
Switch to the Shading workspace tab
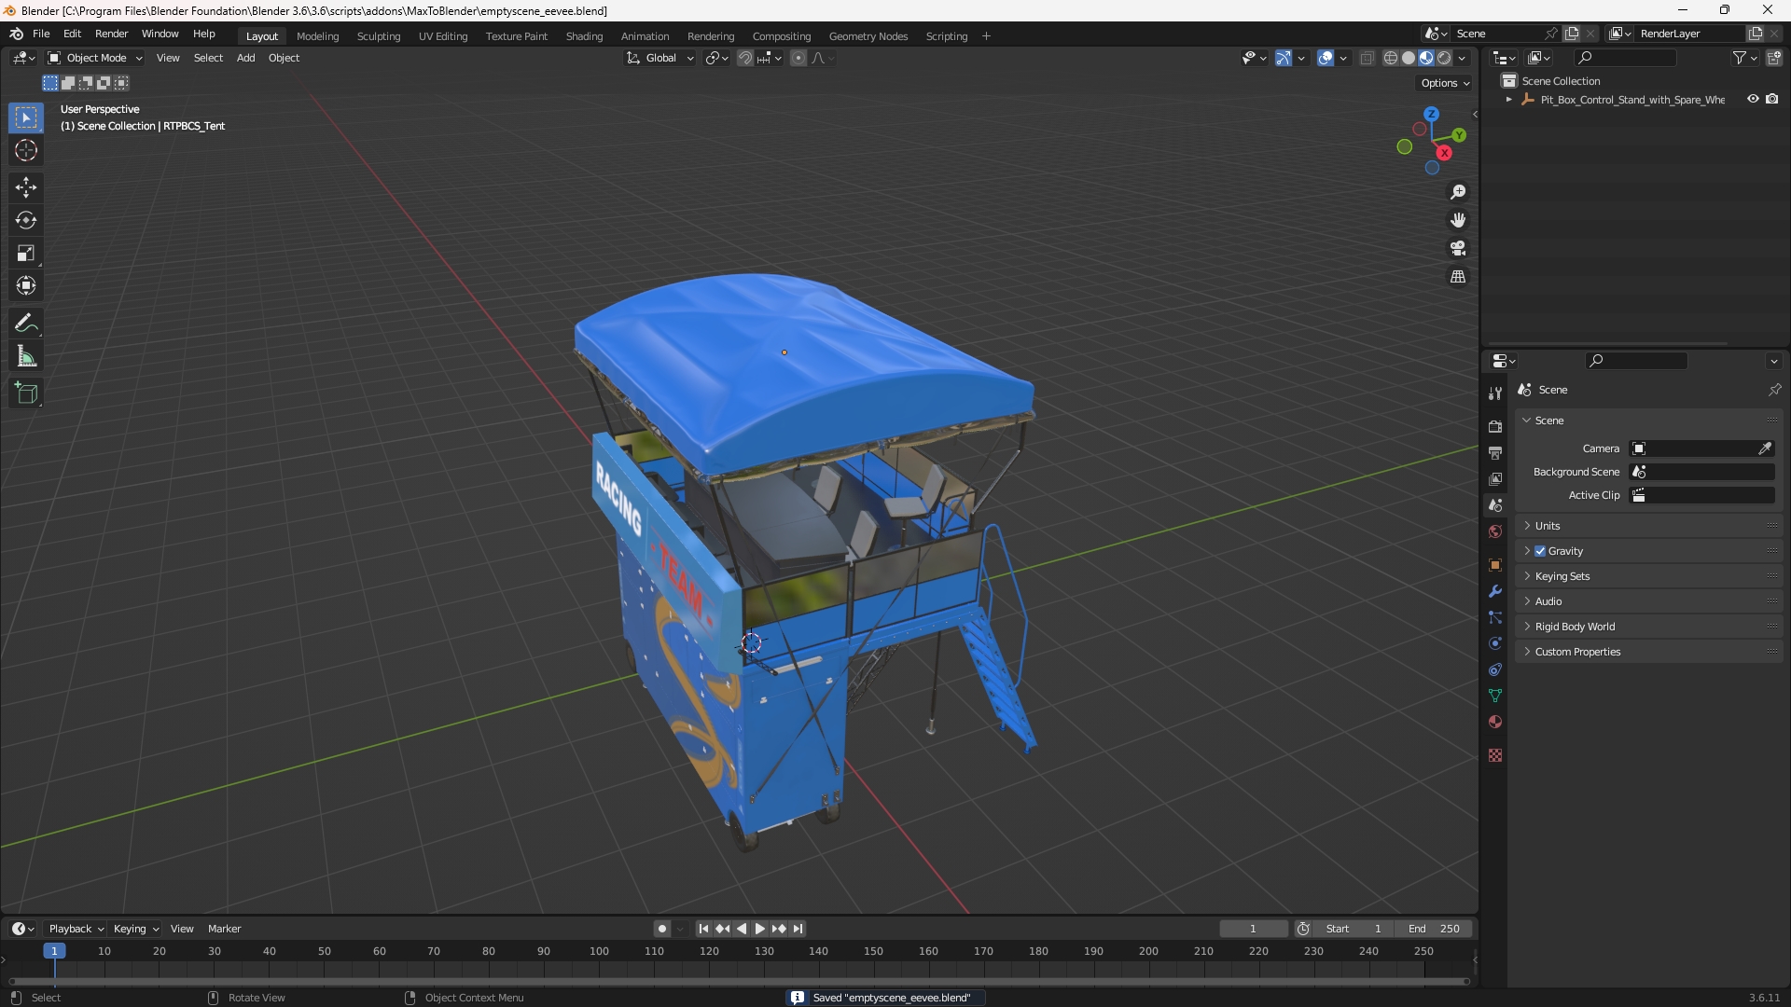[584, 36]
